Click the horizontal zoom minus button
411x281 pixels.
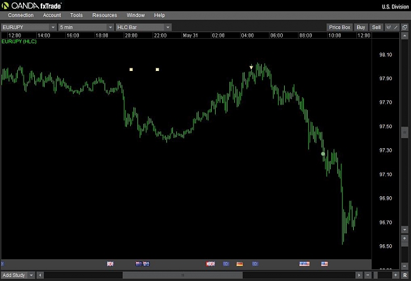point(368,275)
